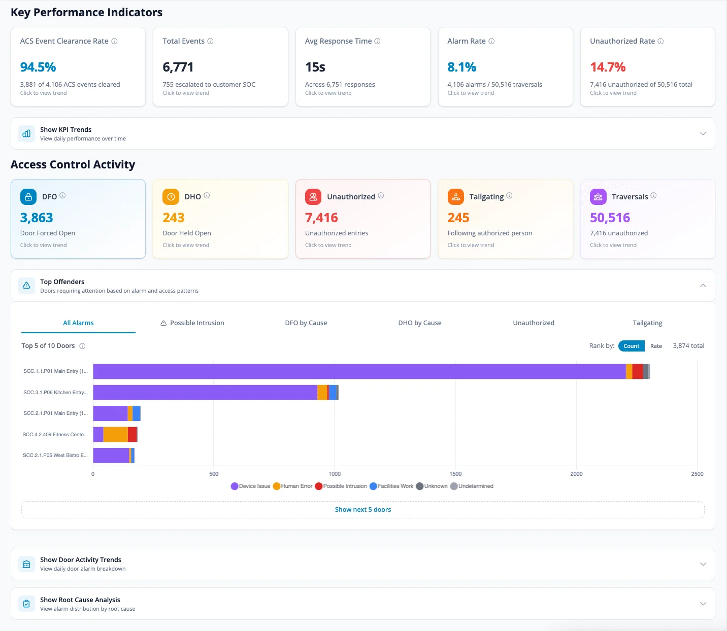Click the 3,874 total label
This screenshot has height=631, width=727.
(688, 346)
